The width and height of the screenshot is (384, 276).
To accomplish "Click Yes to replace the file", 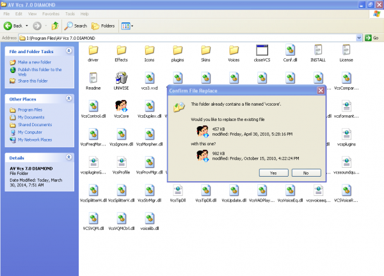I will pyautogui.click(x=273, y=172).
